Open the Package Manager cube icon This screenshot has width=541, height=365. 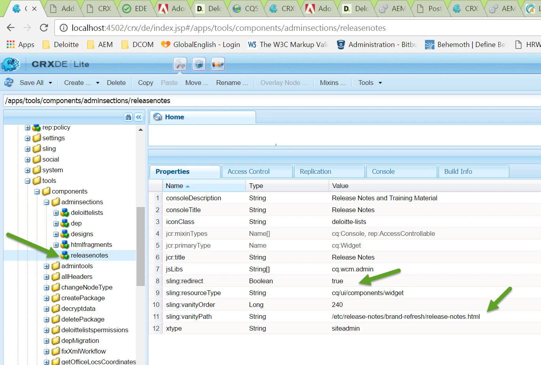pyautogui.click(x=199, y=64)
